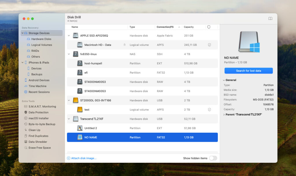The image size is (296, 176).
Task: Collapse the Transcend TL21XF disk
Action: pos(69,119)
